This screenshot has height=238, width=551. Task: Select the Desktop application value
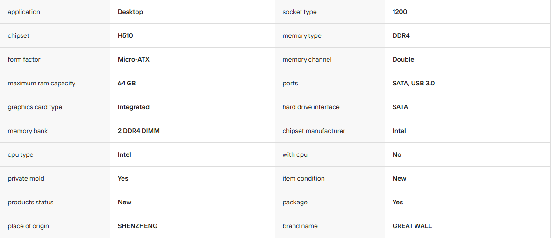point(130,12)
